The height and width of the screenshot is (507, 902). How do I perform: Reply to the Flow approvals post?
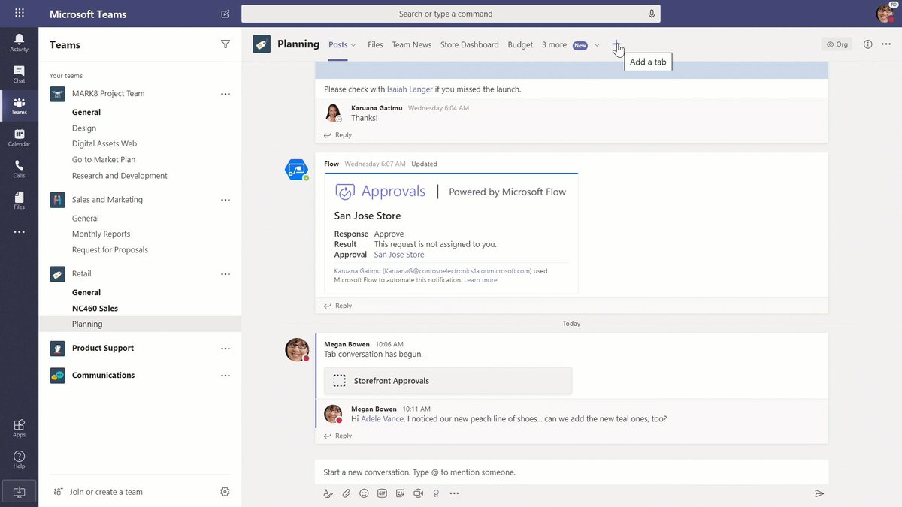tap(337, 306)
